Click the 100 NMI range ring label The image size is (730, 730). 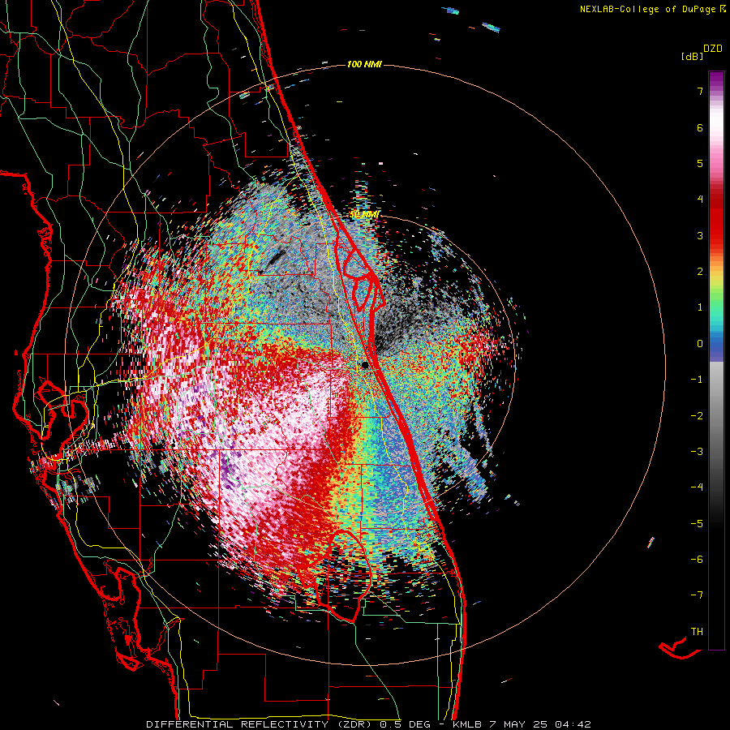(x=364, y=64)
